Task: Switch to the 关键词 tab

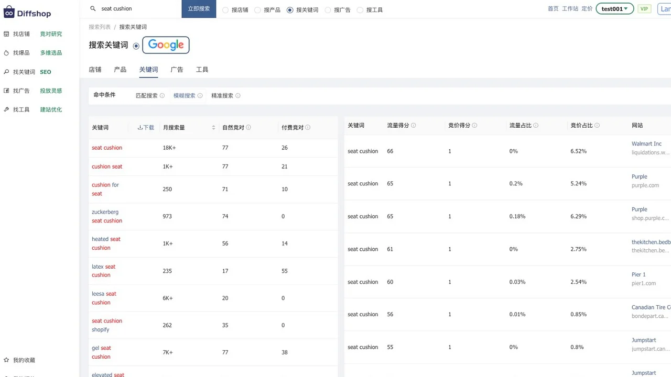Action: 148,69
